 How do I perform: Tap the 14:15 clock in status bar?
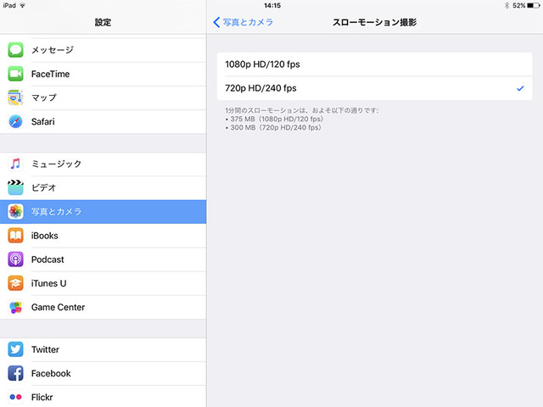point(272,5)
